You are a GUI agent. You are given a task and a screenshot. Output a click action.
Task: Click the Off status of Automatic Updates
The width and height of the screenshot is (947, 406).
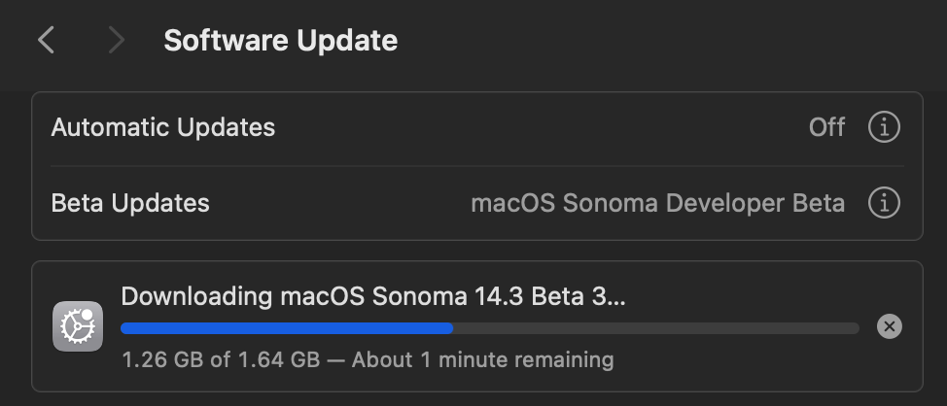(x=826, y=127)
